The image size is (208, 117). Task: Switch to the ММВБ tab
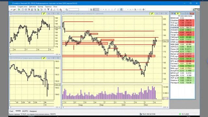[x=18, y=111]
